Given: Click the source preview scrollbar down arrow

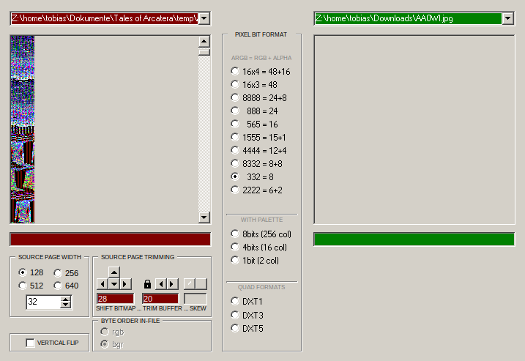Looking at the screenshot, I should coord(204,217).
